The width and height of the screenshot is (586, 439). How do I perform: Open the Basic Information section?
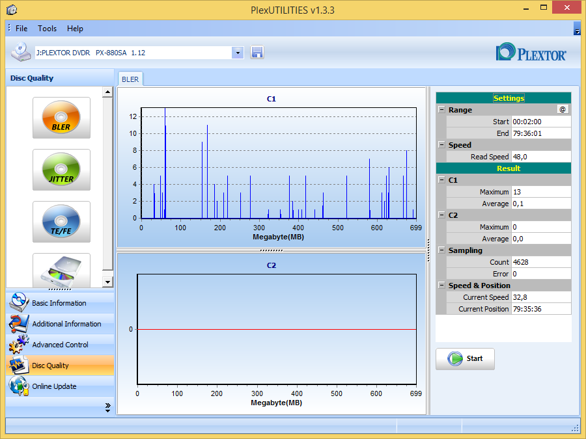[x=60, y=302]
